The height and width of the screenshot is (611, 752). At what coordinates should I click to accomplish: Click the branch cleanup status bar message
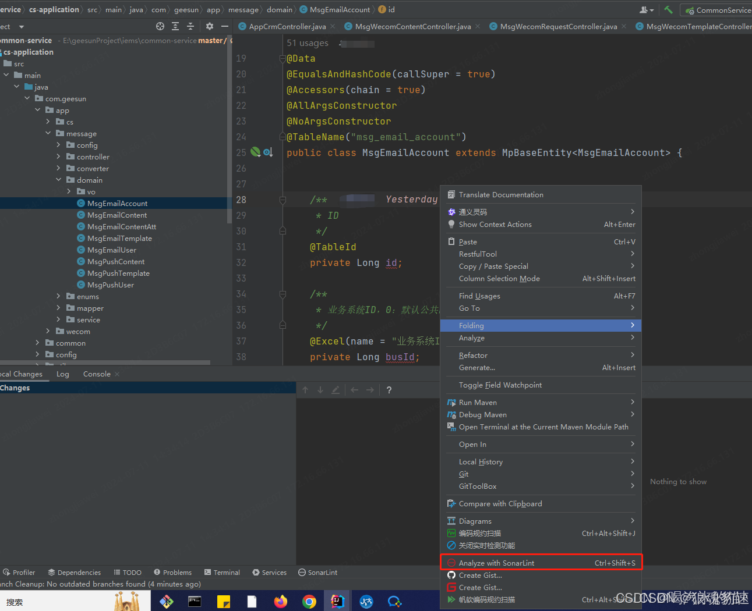[101, 584]
